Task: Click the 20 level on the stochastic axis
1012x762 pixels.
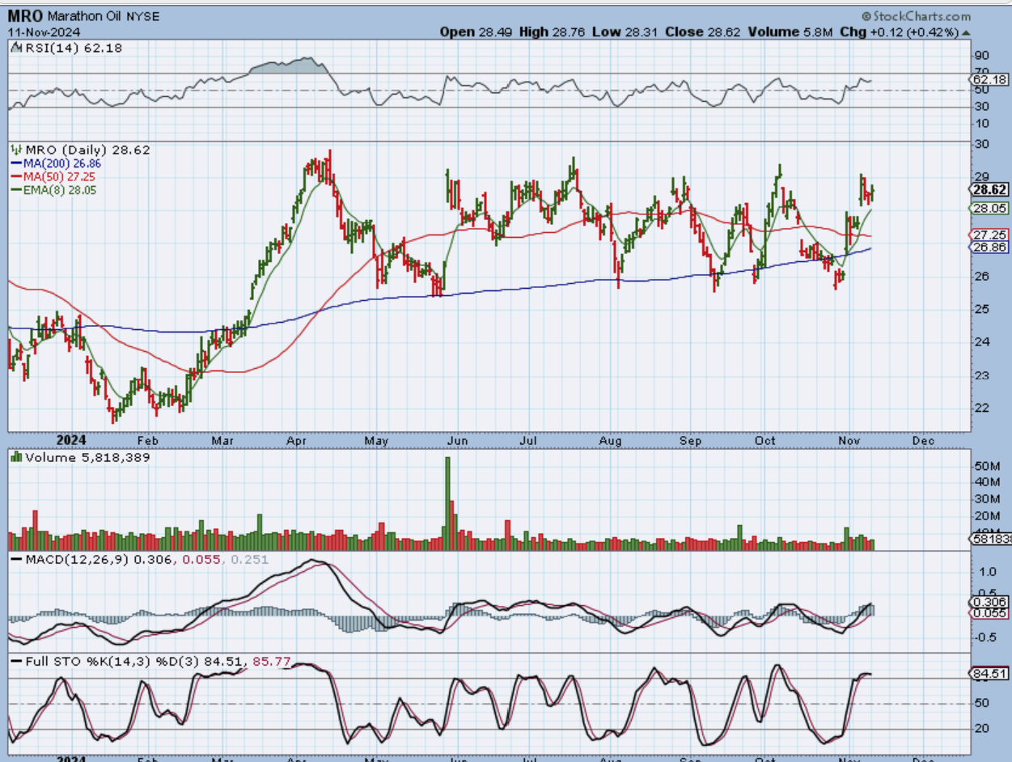Action: pyautogui.click(x=983, y=729)
